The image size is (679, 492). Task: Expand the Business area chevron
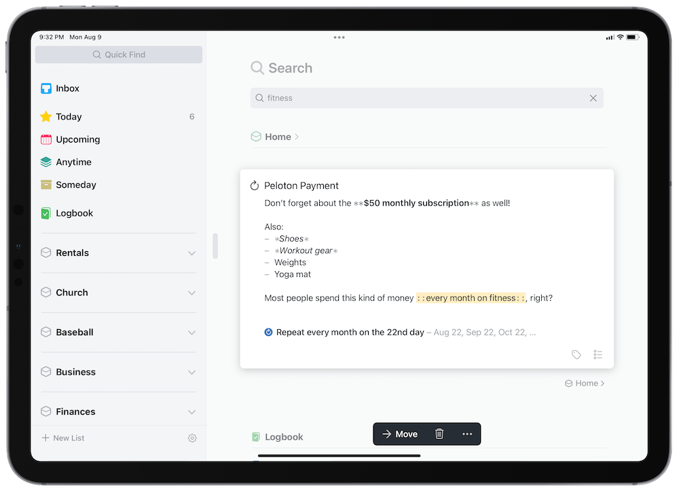click(x=192, y=373)
